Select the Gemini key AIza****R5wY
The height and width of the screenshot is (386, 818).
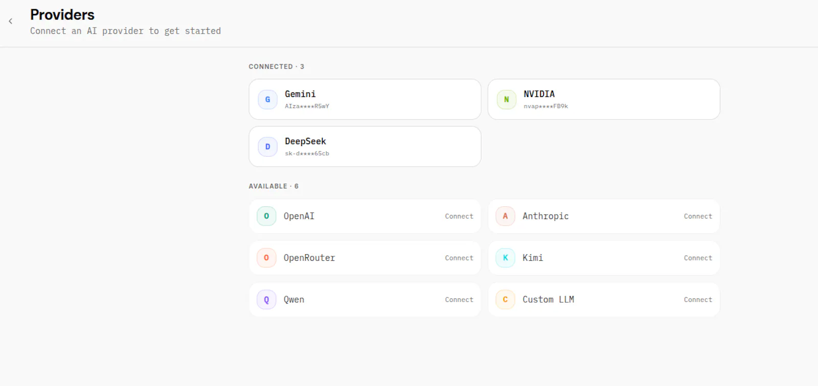pos(307,106)
